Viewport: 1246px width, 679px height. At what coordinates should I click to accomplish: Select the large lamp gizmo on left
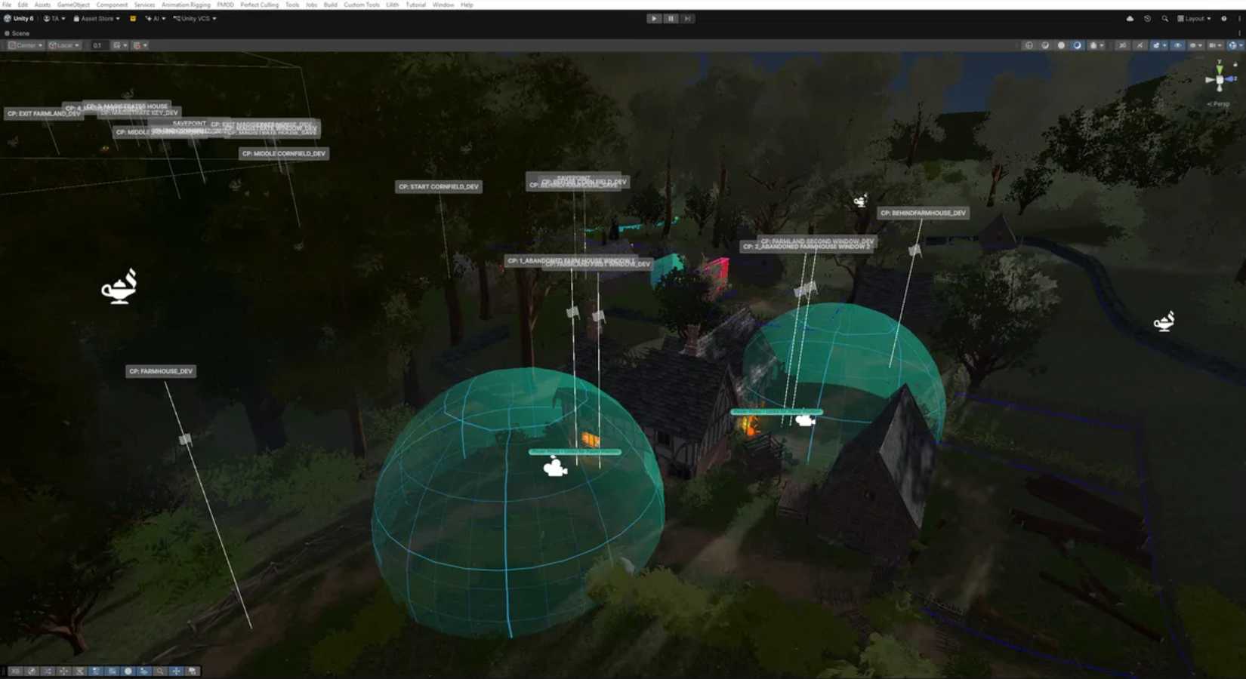point(120,287)
